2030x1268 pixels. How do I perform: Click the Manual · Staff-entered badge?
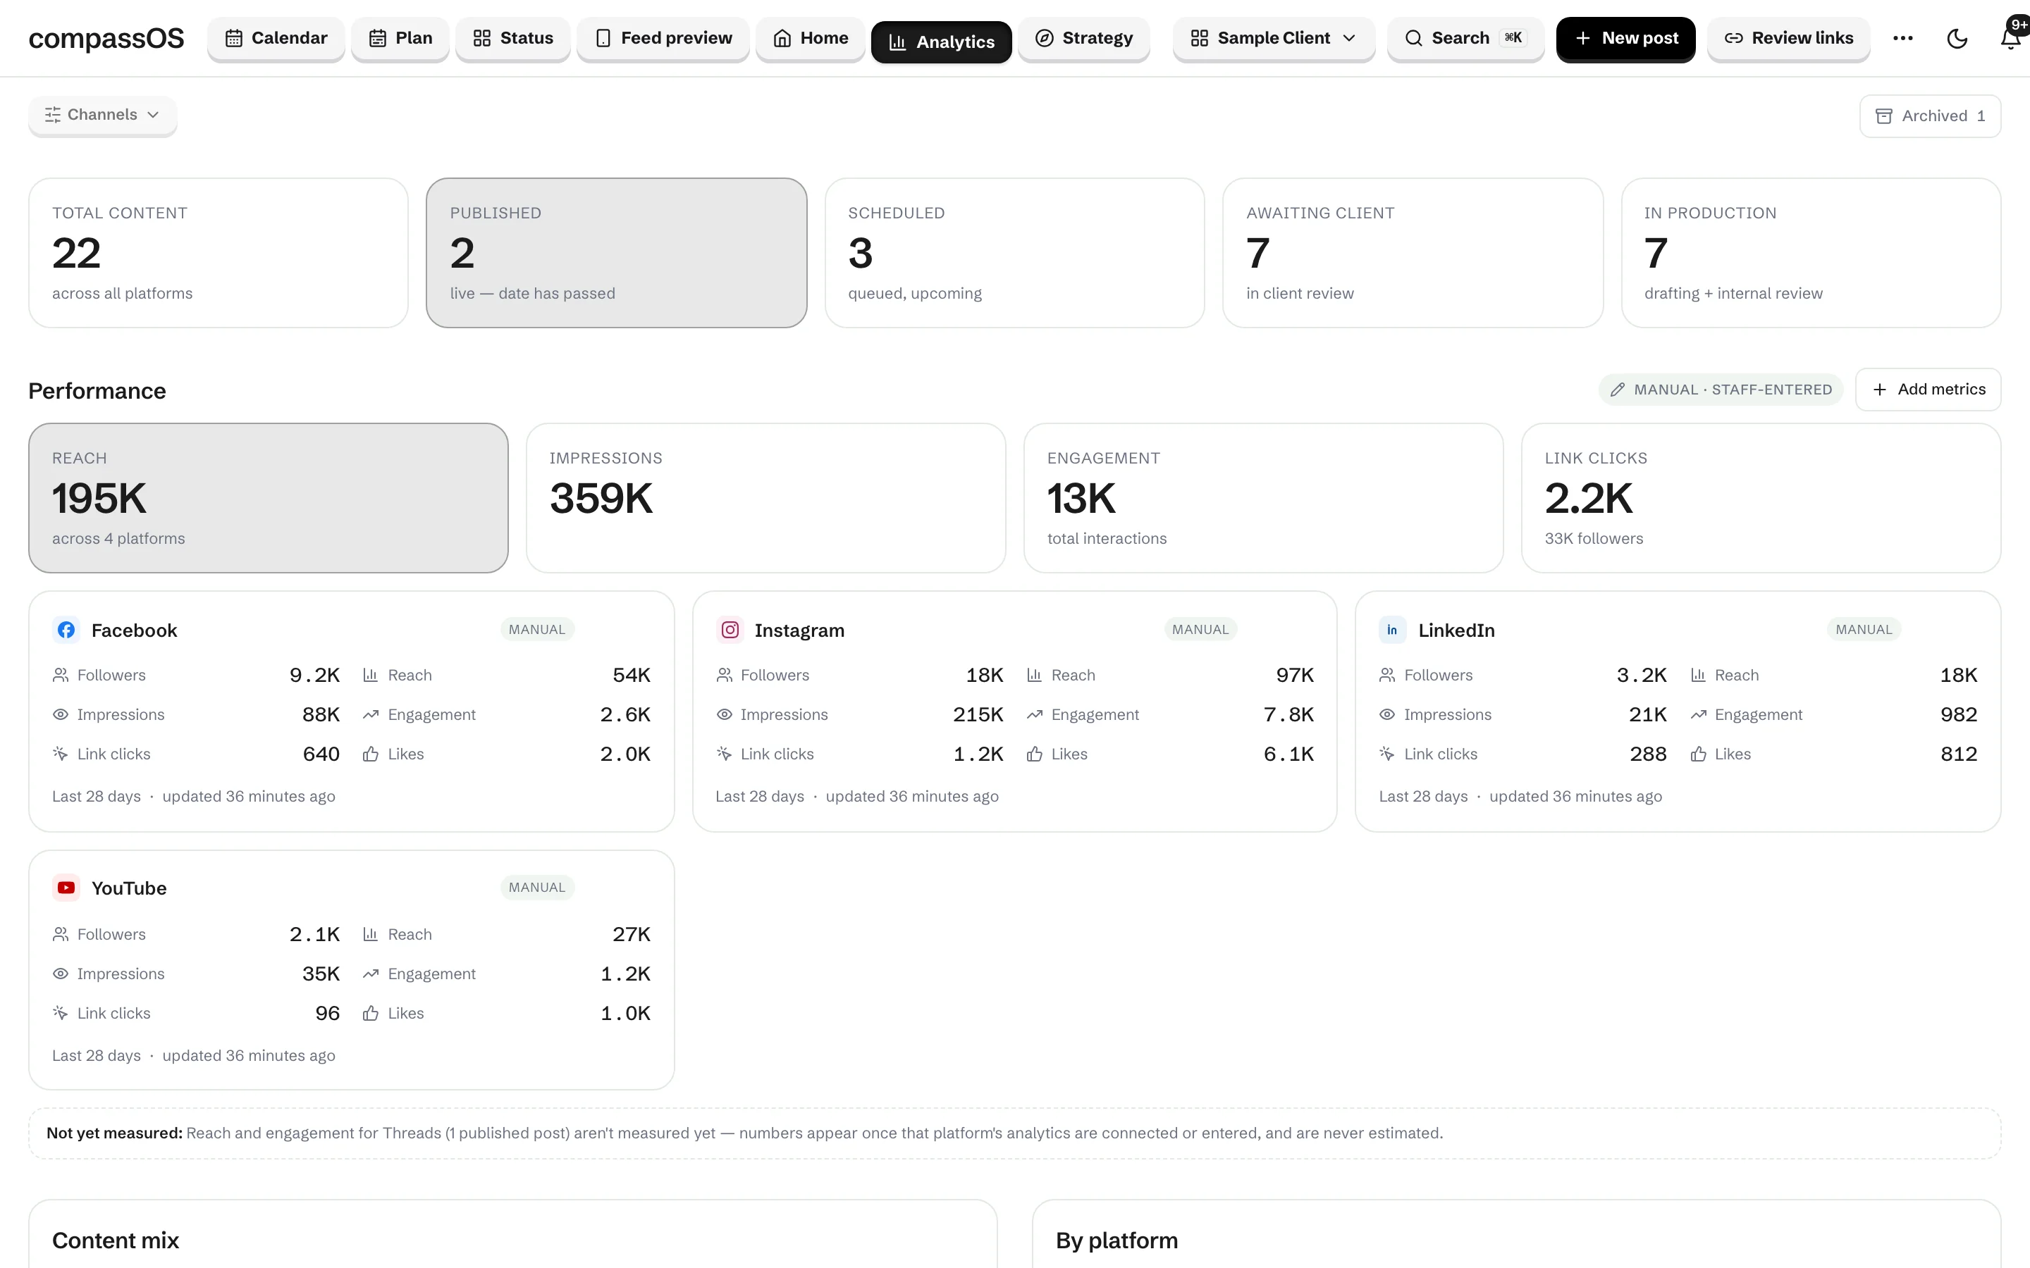1721,389
